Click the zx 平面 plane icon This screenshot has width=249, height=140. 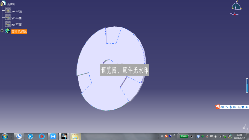click(x=8, y=24)
